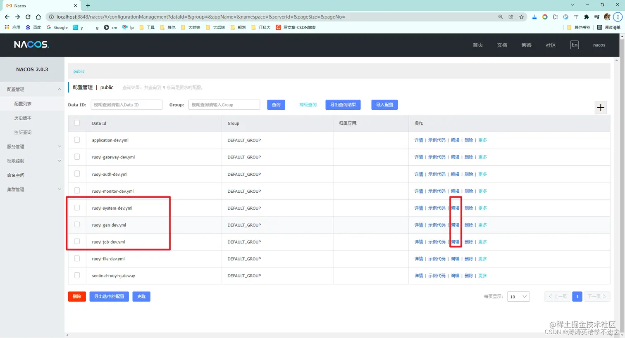Open 详情 for ruoyi-gateway-dev.yml
Viewport: 625px width, 338px height.
click(x=419, y=157)
